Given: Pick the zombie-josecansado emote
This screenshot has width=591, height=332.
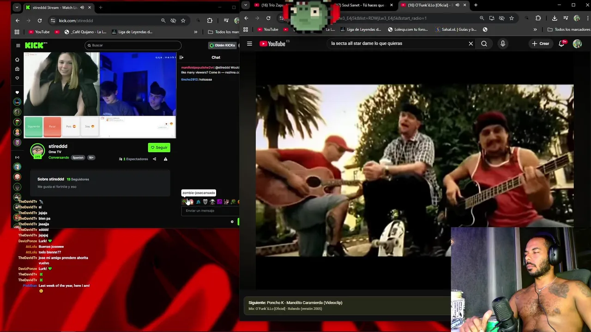Looking at the screenshot, I should pyautogui.click(x=184, y=202).
